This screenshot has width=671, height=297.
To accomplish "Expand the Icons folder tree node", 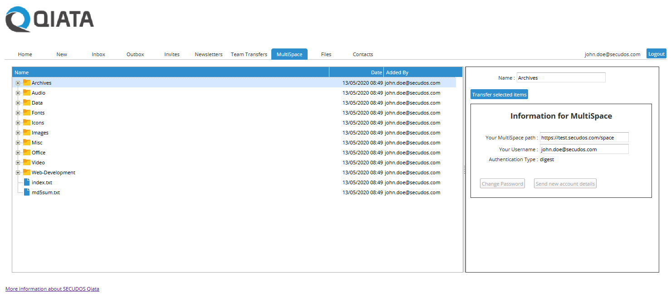I will pyautogui.click(x=18, y=123).
